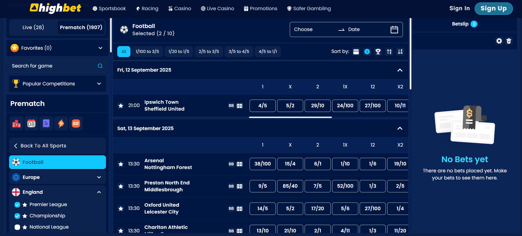Screen dimensions: 522x236
Task: Open BB bet builder for Arsenal match
Action: [x=231, y=164]
